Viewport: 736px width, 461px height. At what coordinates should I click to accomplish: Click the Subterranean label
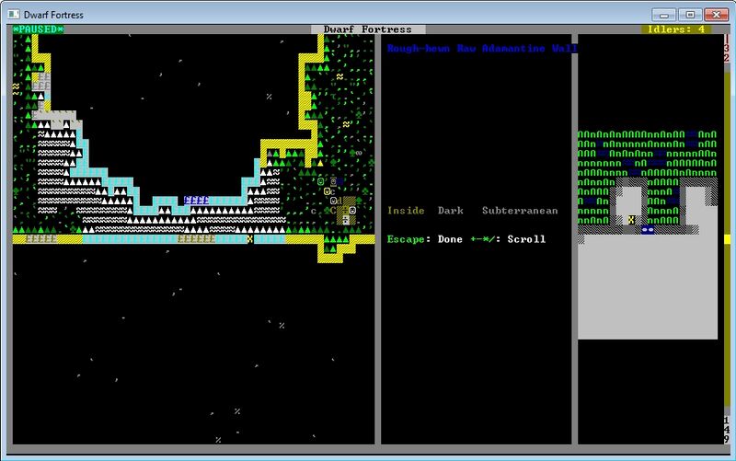520,211
